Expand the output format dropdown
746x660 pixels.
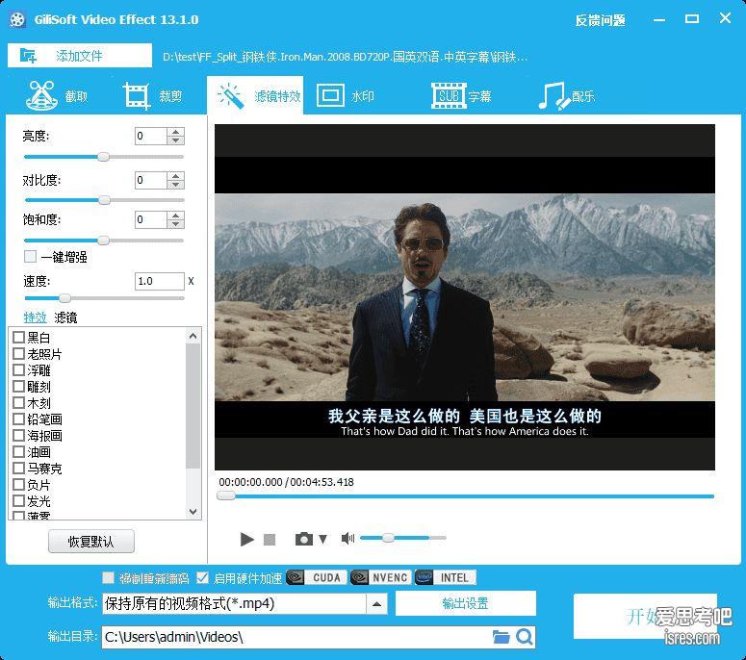[x=376, y=604]
